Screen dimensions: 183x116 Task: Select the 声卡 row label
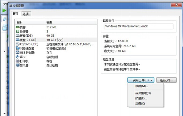pyautogui.click(x=23, y=57)
